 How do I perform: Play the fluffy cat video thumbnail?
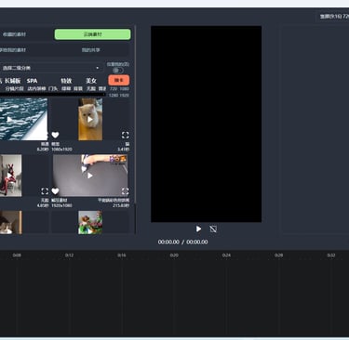pos(90,119)
